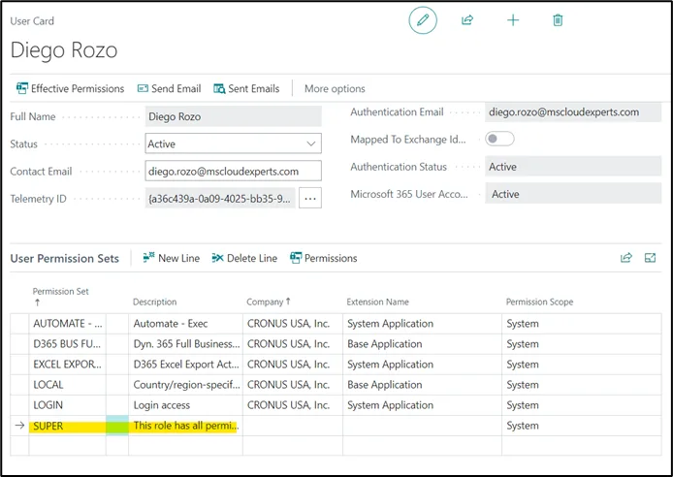Click the Telemetry ID value field
Viewport: 673px width, 477px height.
pos(220,198)
